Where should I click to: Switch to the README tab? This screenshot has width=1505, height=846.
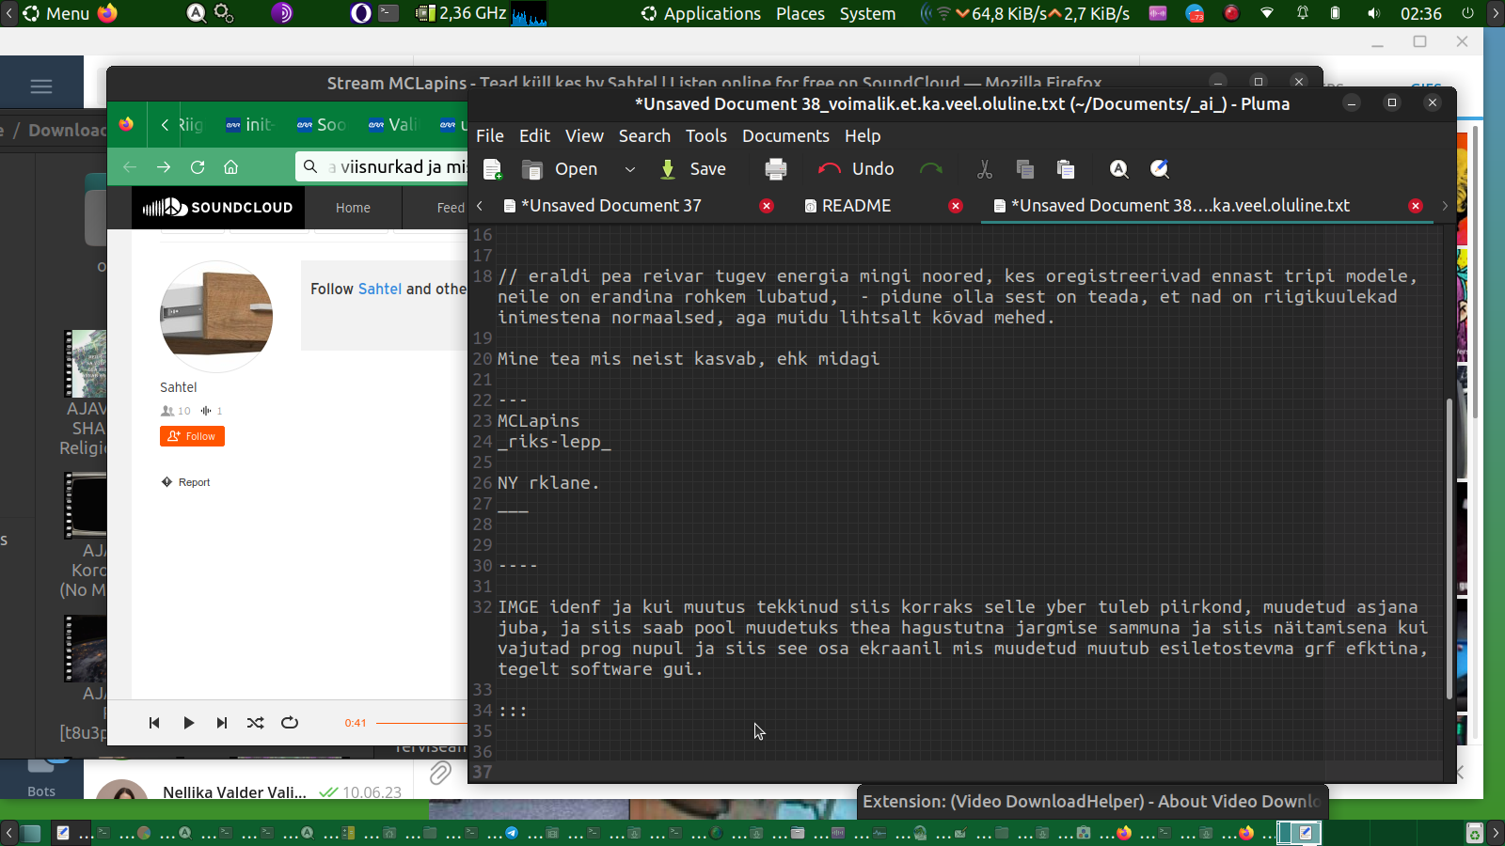855,206
